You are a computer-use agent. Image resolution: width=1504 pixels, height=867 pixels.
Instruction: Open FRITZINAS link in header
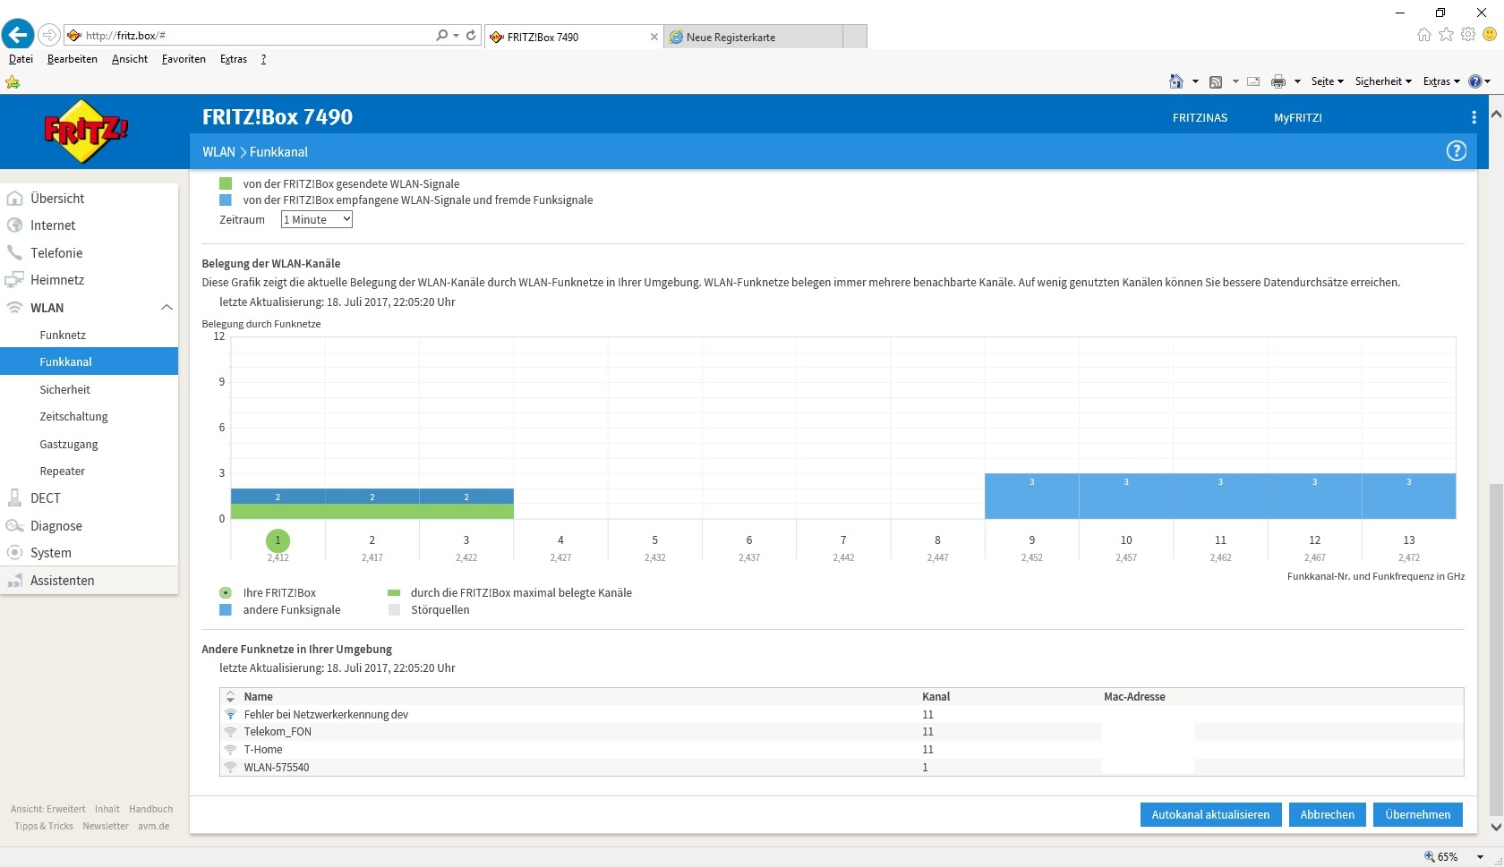click(x=1200, y=117)
